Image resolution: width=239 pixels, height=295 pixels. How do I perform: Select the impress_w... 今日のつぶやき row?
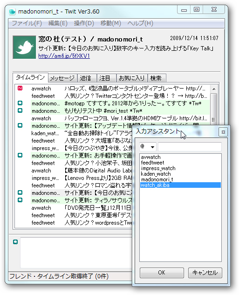pyautogui.click(x=74, y=148)
